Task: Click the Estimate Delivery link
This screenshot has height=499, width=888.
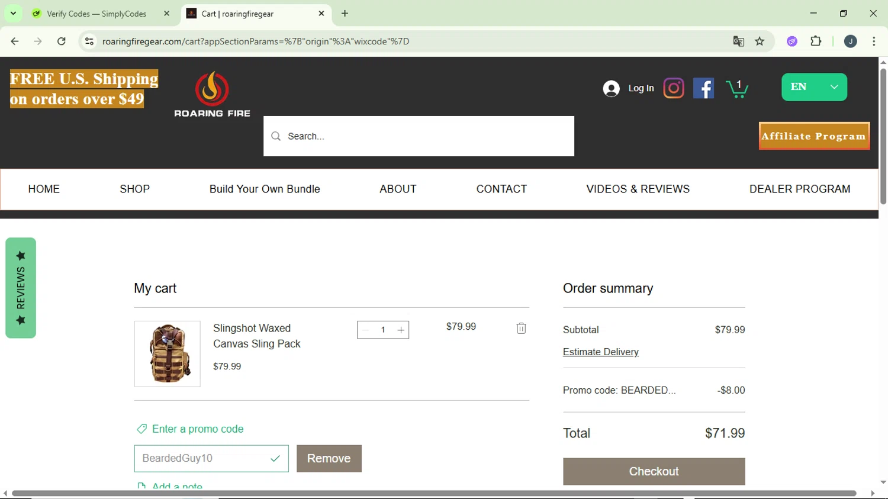Action: (600, 352)
